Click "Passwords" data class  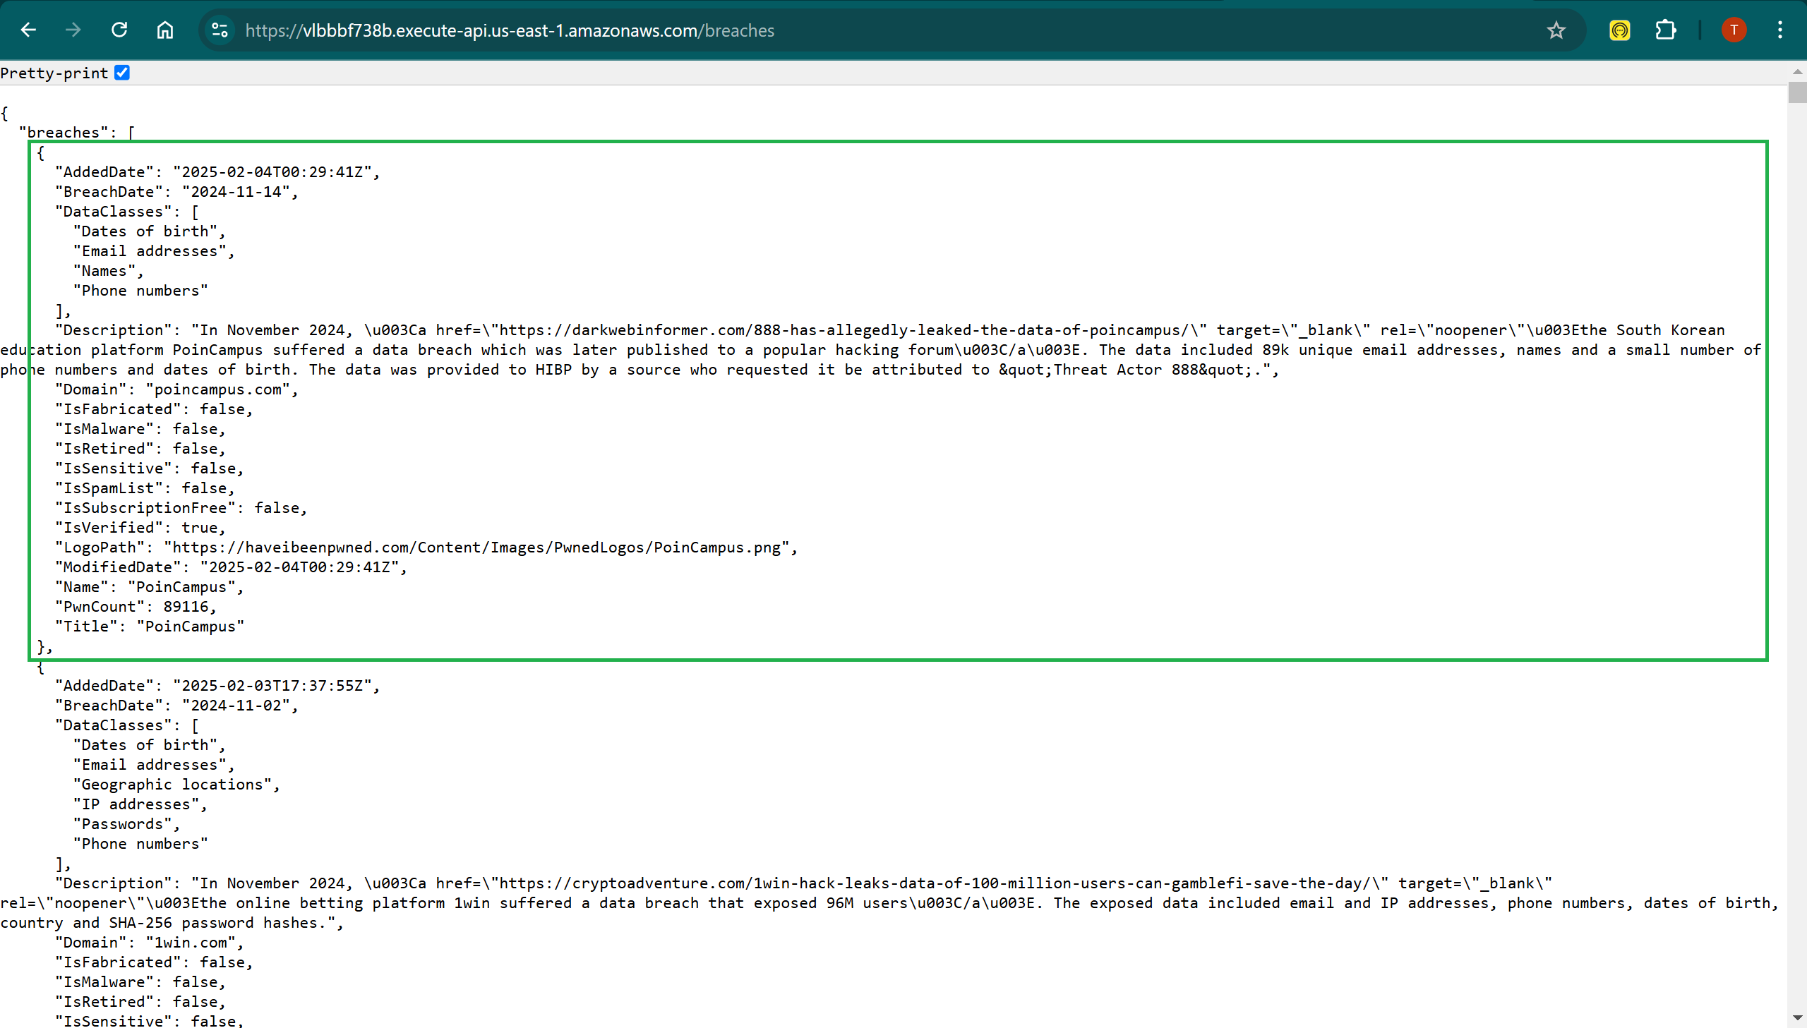122,824
